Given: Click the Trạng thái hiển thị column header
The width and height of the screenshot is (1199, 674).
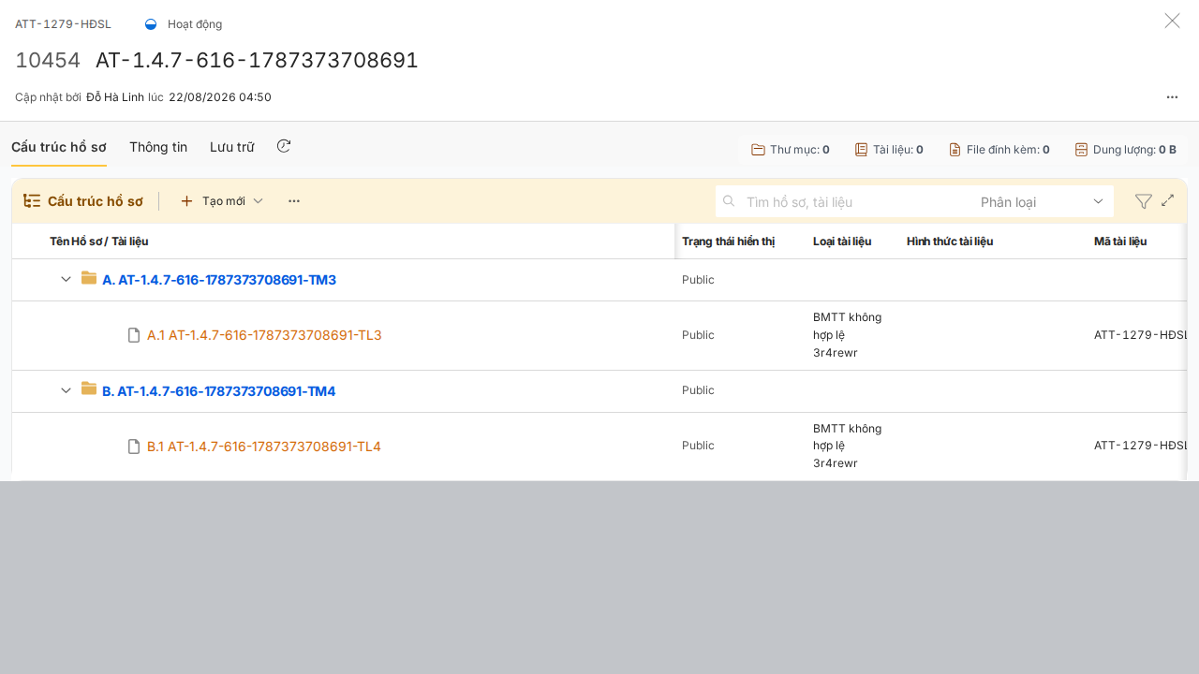Looking at the screenshot, I should (x=729, y=242).
